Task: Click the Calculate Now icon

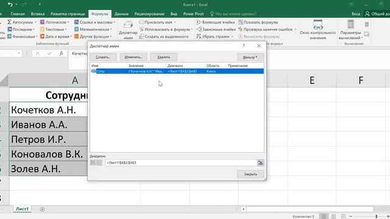Action: tap(367, 24)
